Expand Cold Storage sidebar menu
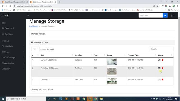The image size is (180, 101). pos(13,58)
